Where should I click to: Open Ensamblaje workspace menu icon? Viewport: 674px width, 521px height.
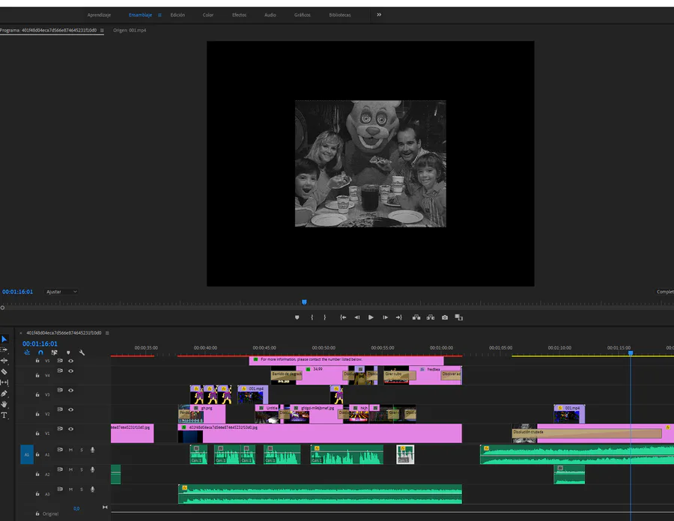point(160,15)
